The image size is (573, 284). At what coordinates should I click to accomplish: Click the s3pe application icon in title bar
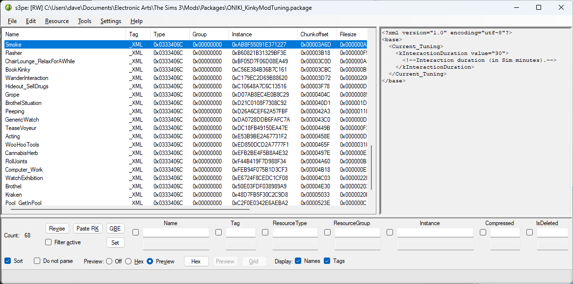pyautogui.click(x=8, y=7)
